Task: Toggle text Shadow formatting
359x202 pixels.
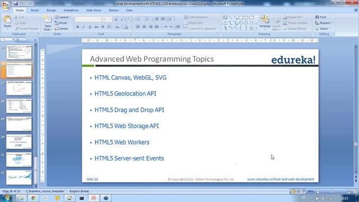Action: [x=103, y=27]
